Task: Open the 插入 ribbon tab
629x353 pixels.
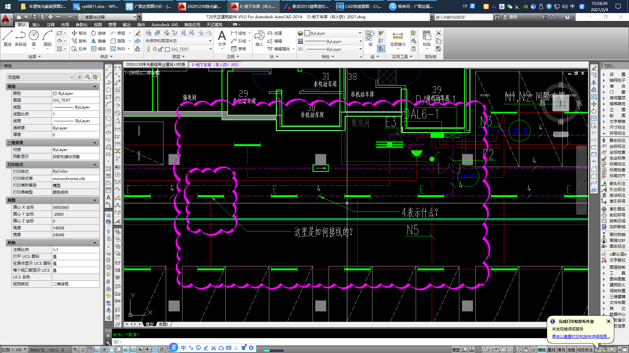Action: click(36, 25)
